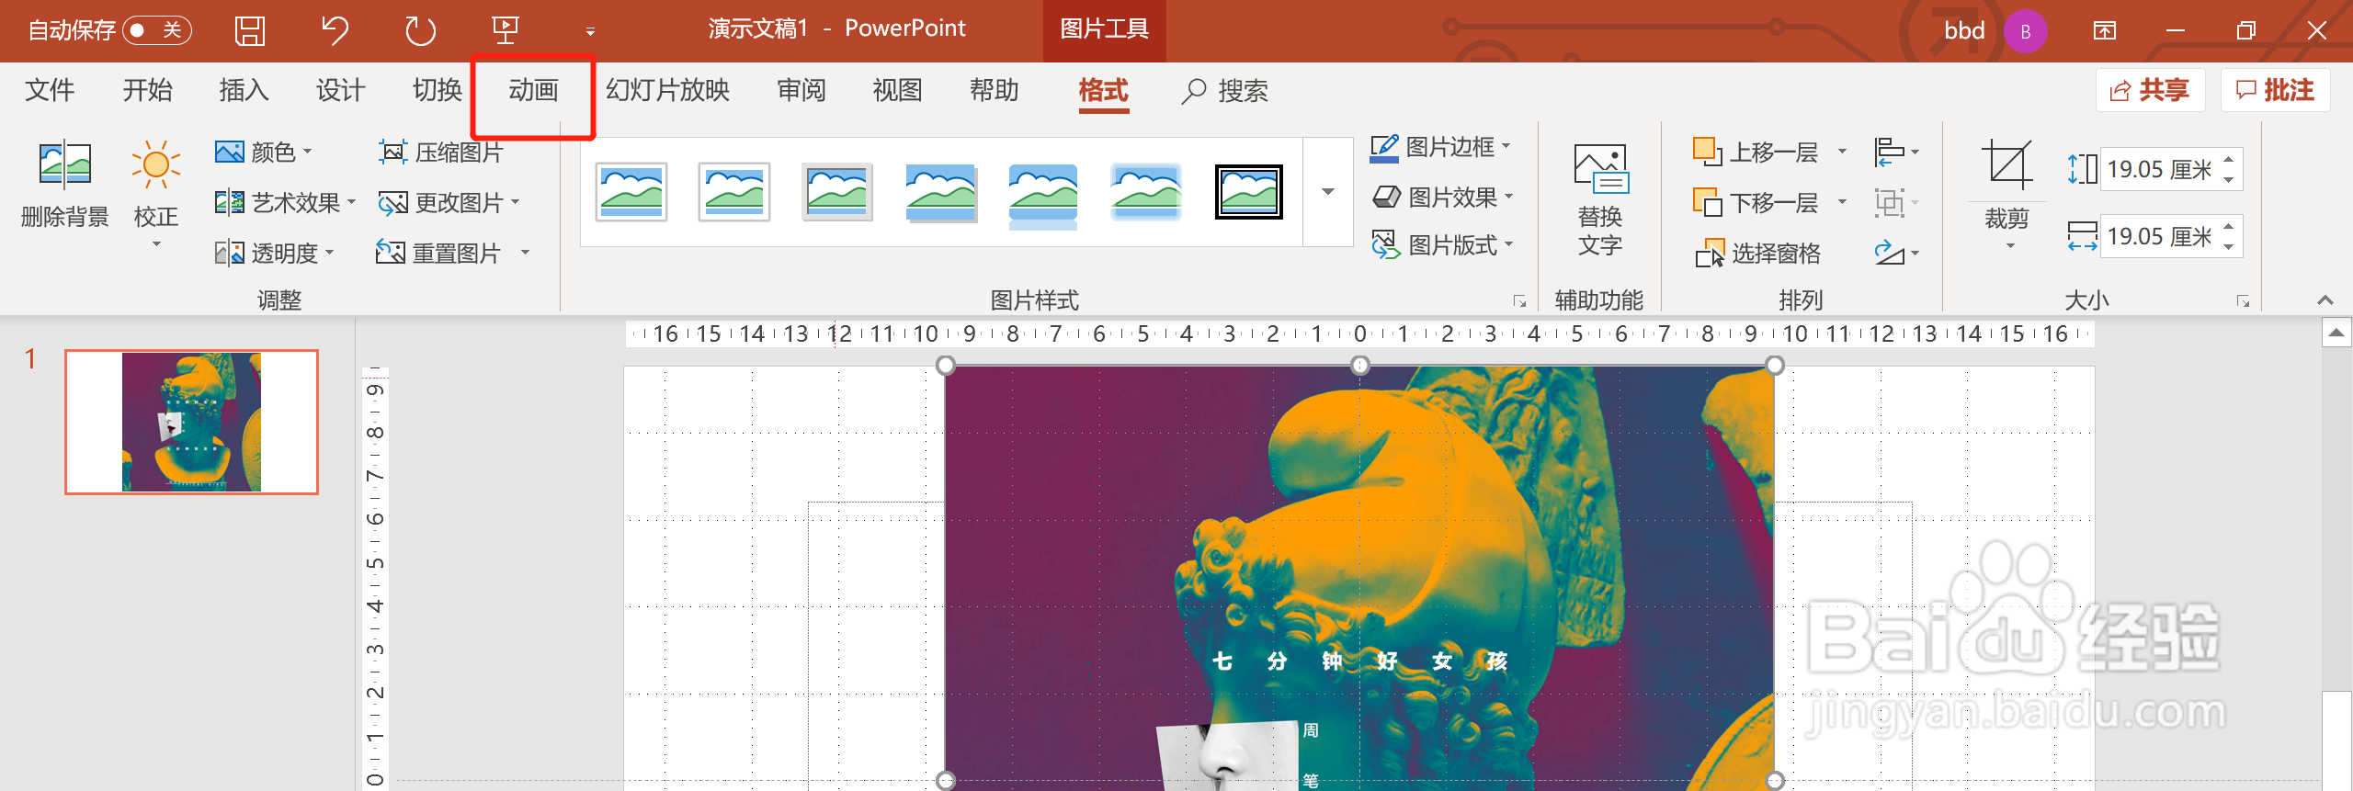Image resolution: width=2353 pixels, height=791 pixels.
Task: Switch to the 切换 tab
Action: (437, 90)
